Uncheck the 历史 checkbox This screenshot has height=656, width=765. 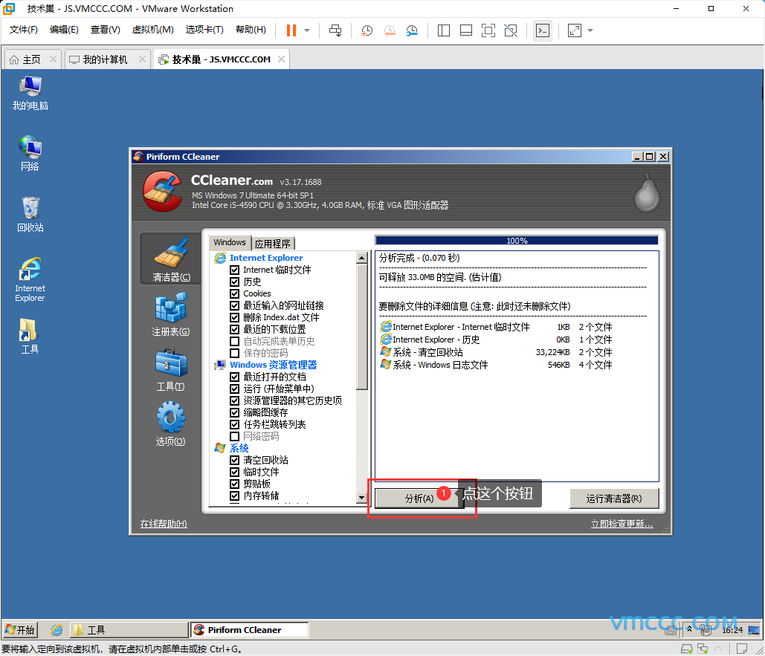click(235, 282)
